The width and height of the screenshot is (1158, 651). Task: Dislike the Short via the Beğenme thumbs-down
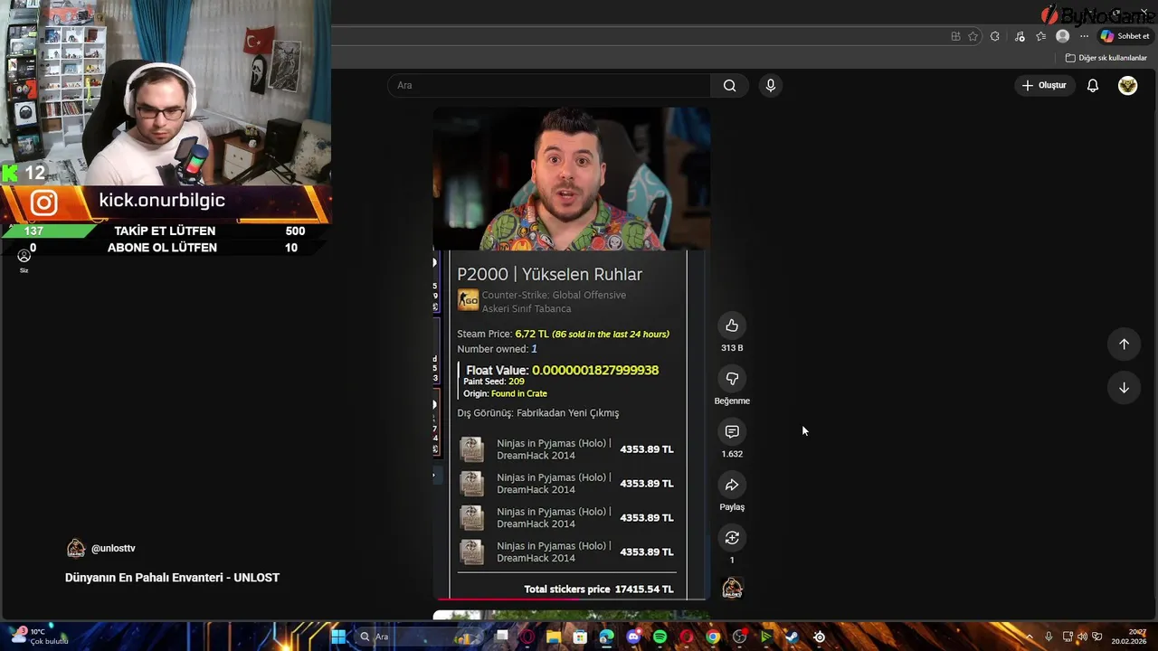click(x=732, y=379)
